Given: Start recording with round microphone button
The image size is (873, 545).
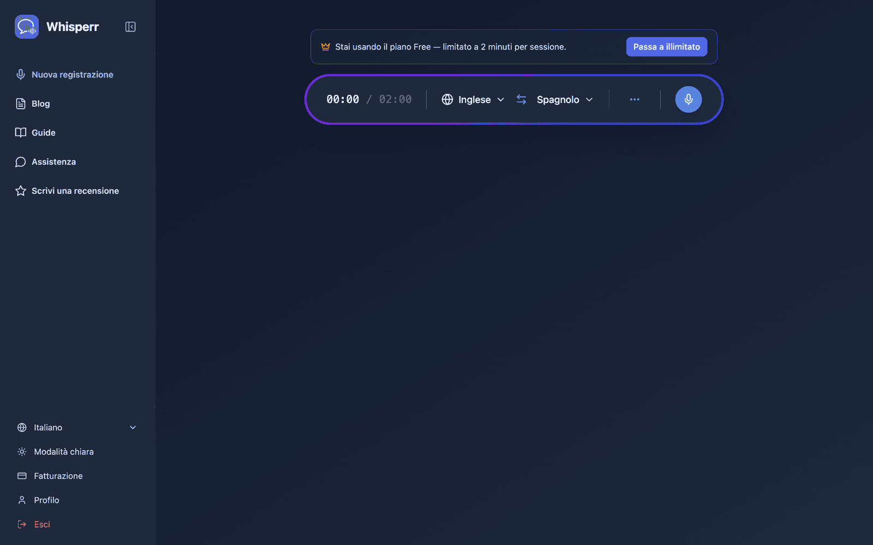Looking at the screenshot, I should pyautogui.click(x=689, y=100).
